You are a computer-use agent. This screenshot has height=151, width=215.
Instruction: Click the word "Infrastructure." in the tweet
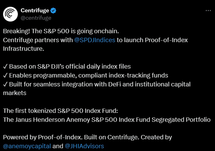click(24, 49)
